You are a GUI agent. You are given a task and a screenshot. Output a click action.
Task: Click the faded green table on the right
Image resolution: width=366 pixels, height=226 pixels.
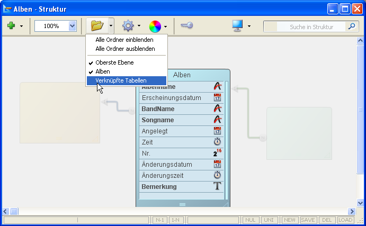[x=299, y=133]
